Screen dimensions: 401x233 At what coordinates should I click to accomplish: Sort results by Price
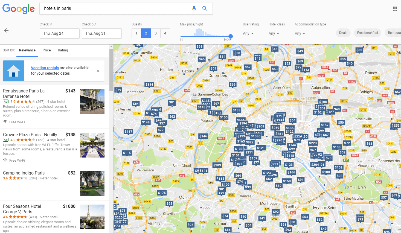(47, 50)
